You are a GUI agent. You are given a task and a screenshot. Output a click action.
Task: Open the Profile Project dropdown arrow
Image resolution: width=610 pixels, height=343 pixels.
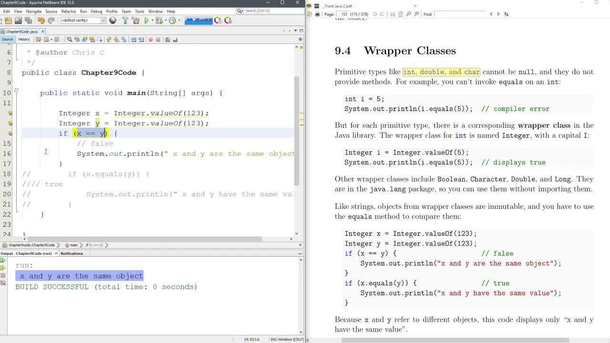point(179,20)
